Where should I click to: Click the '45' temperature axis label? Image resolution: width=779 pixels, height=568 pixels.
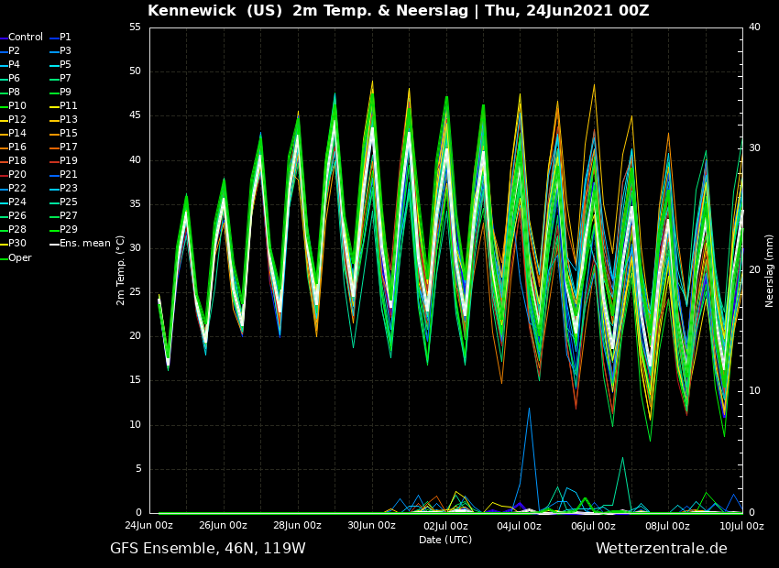tap(135, 115)
